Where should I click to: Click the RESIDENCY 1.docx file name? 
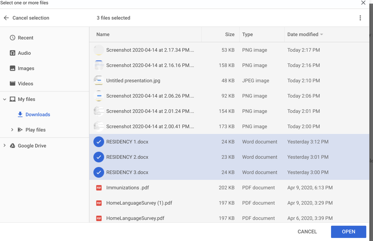(x=127, y=142)
